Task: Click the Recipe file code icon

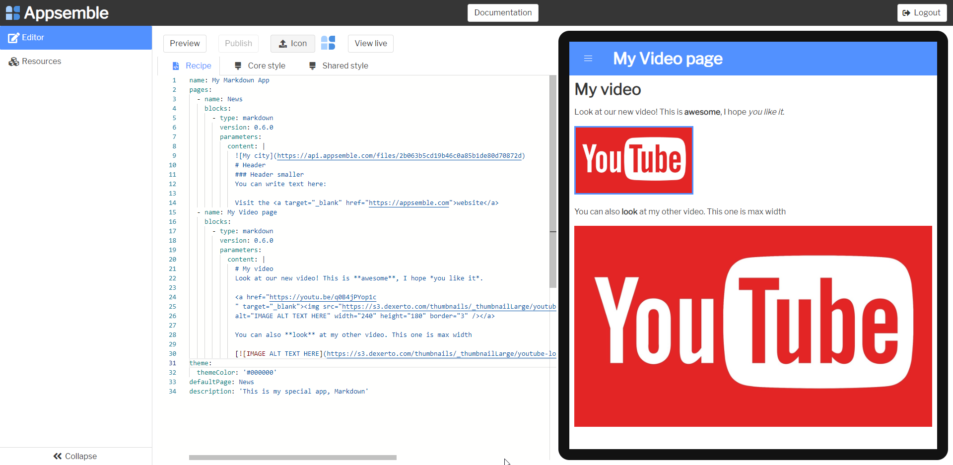Action: [176, 66]
